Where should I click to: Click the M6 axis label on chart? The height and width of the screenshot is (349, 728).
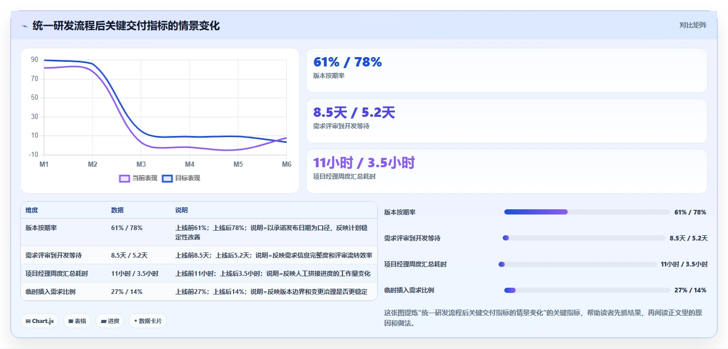(287, 164)
